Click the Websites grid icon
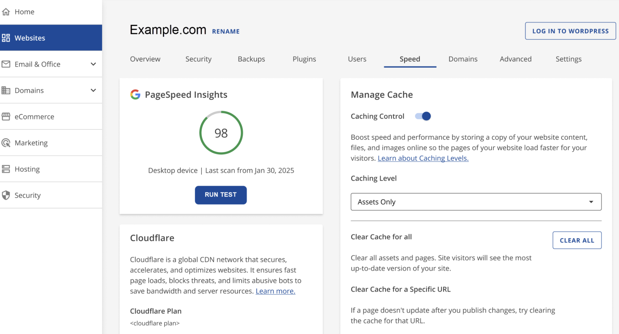The width and height of the screenshot is (619, 334). (6, 38)
